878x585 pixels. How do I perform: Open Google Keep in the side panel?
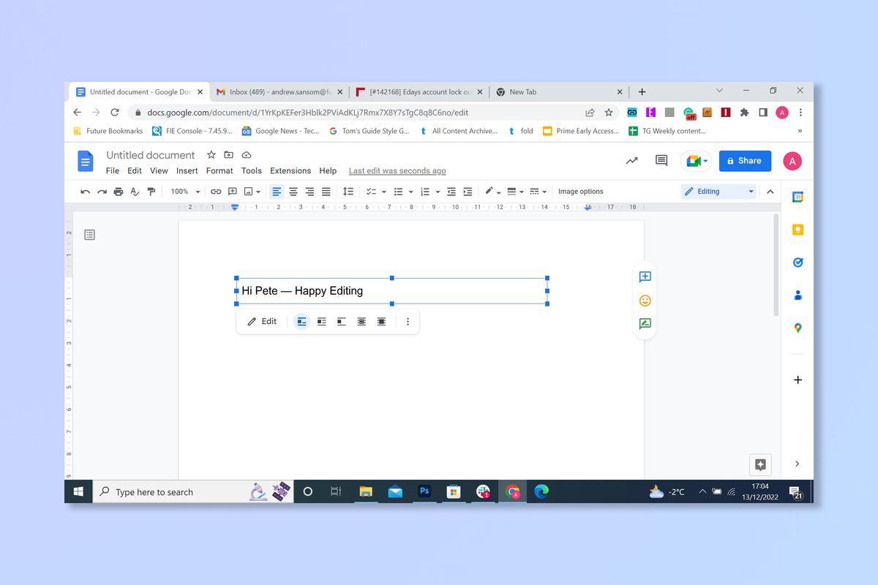(798, 229)
